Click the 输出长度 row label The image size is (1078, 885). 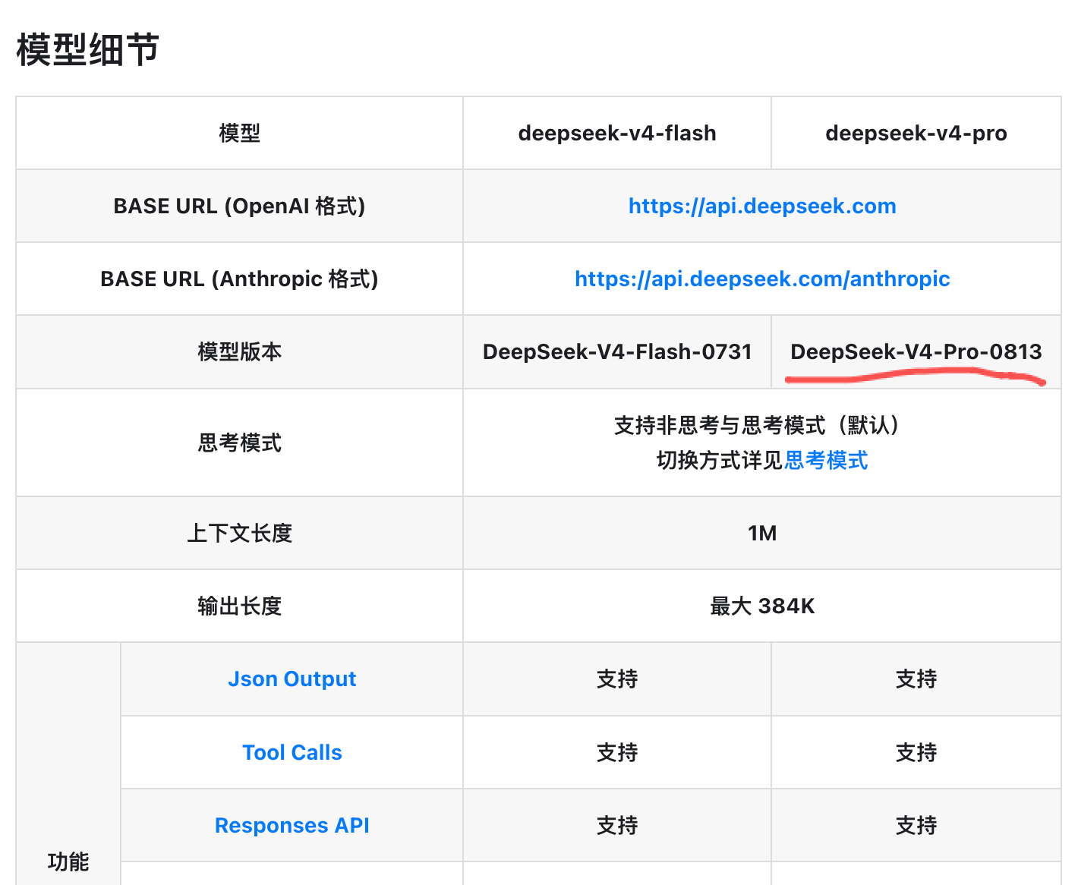click(240, 606)
